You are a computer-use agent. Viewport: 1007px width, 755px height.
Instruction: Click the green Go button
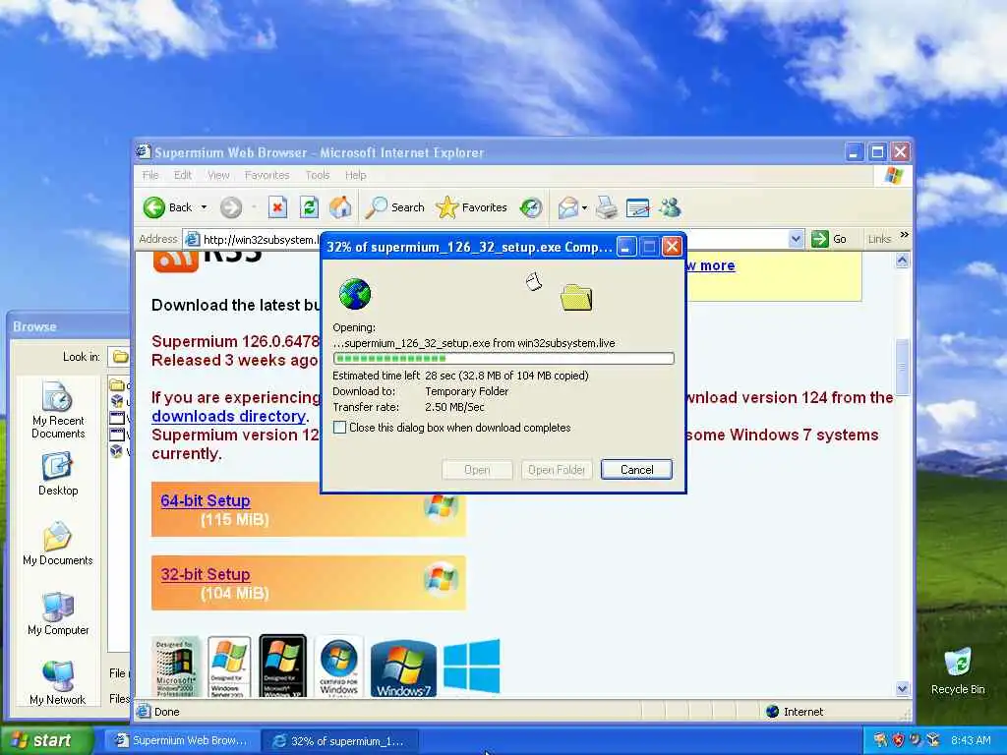coord(829,239)
